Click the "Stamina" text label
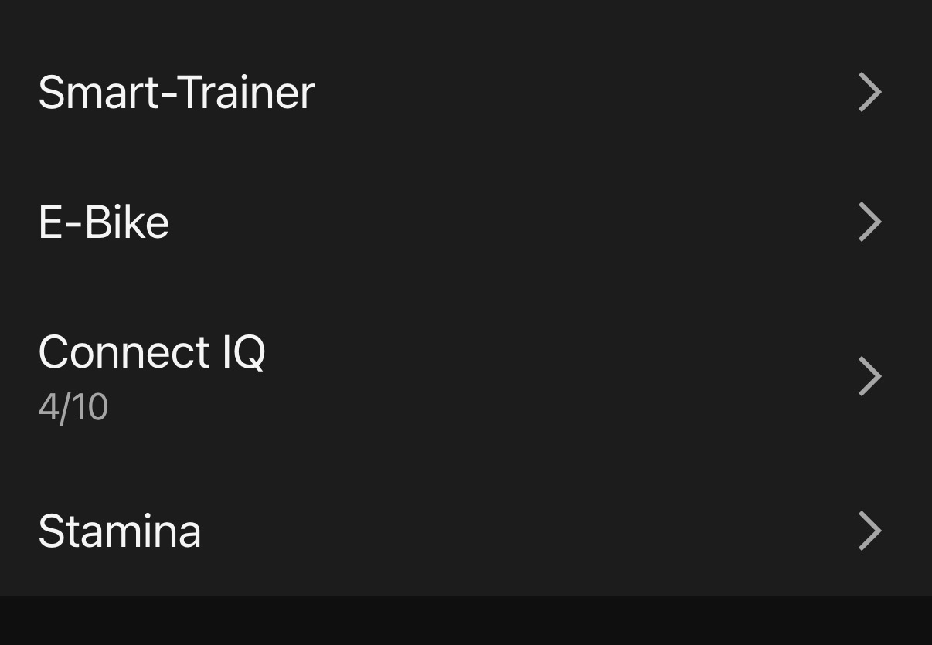Viewport: 932px width, 645px height. tap(120, 531)
